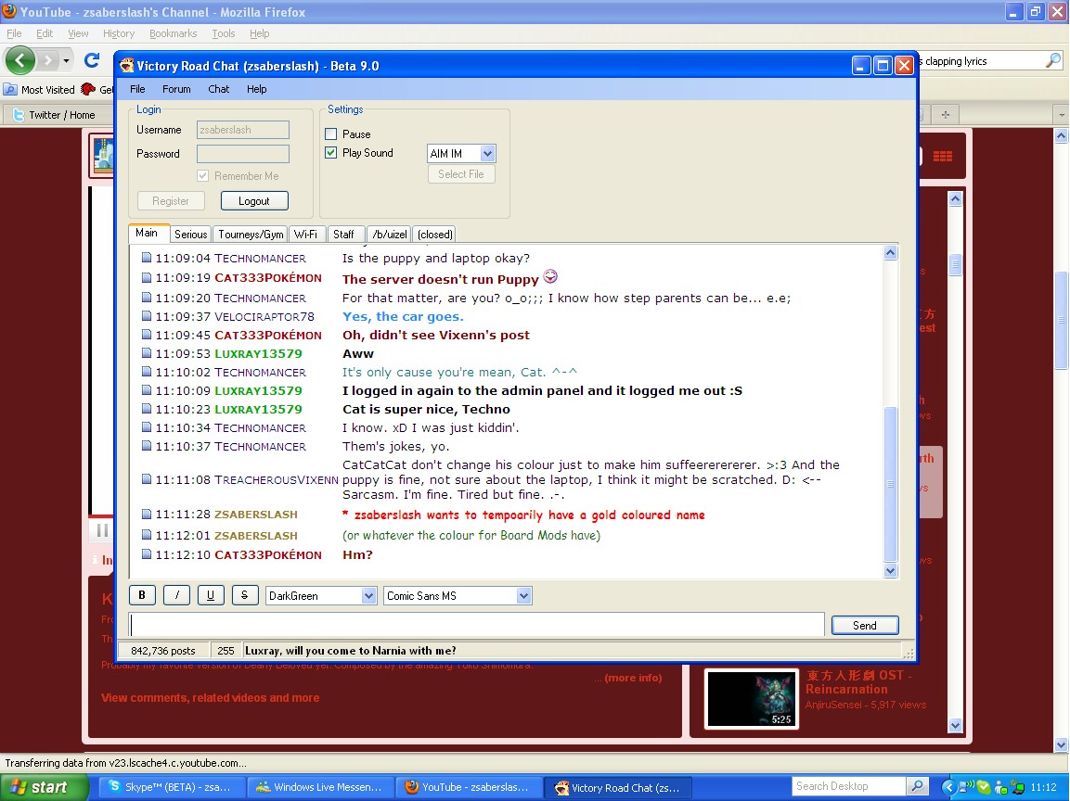Click the Firefox reload page icon
1070x801 pixels.
(92, 61)
